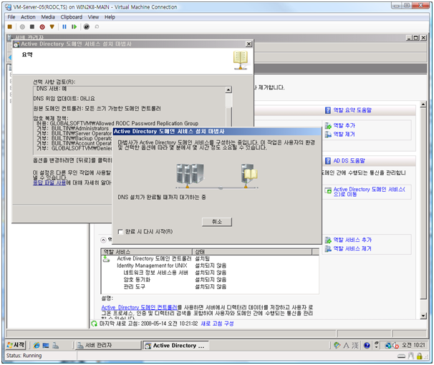This screenshot has height=365, width=434.
Task: Open the View menu
Action: point(93,17)
